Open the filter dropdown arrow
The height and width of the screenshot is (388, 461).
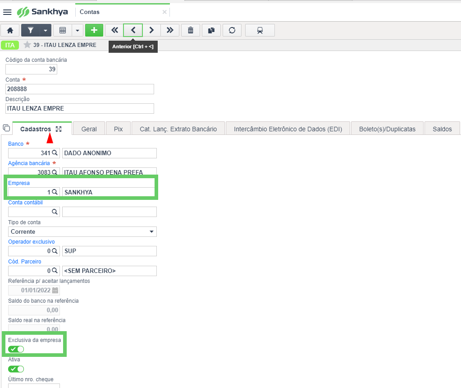click(46, 30)
